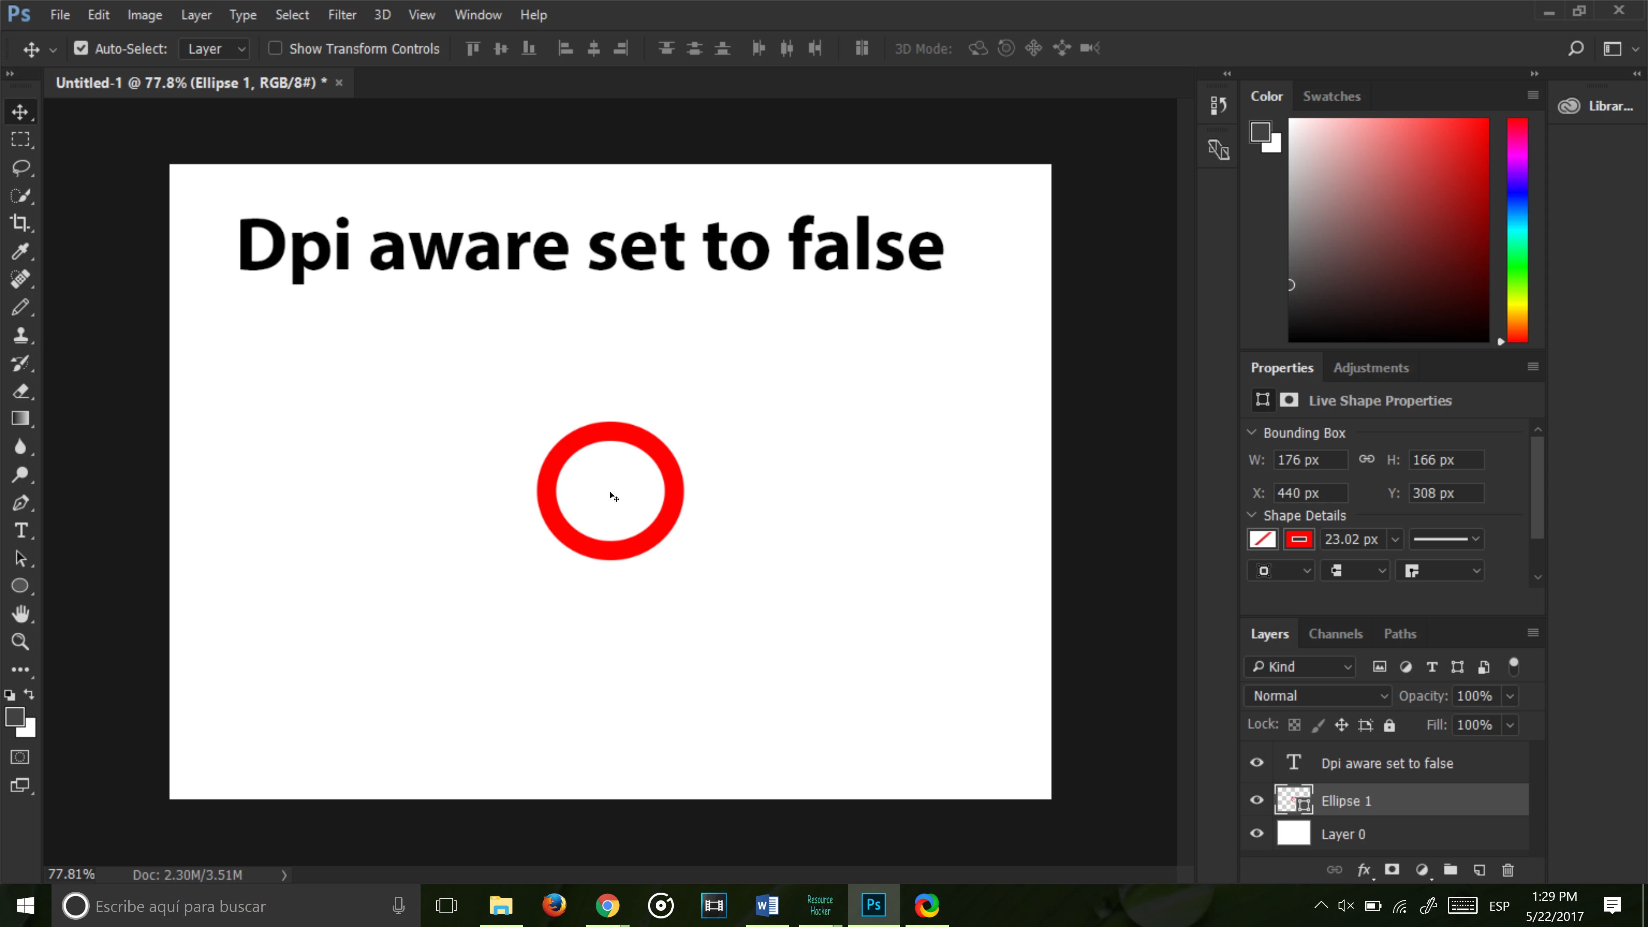The height and width of the screenshot is (927, 1648).
Task: Open the Auto-Select Layer dropdown
Action: pos(214,48)
